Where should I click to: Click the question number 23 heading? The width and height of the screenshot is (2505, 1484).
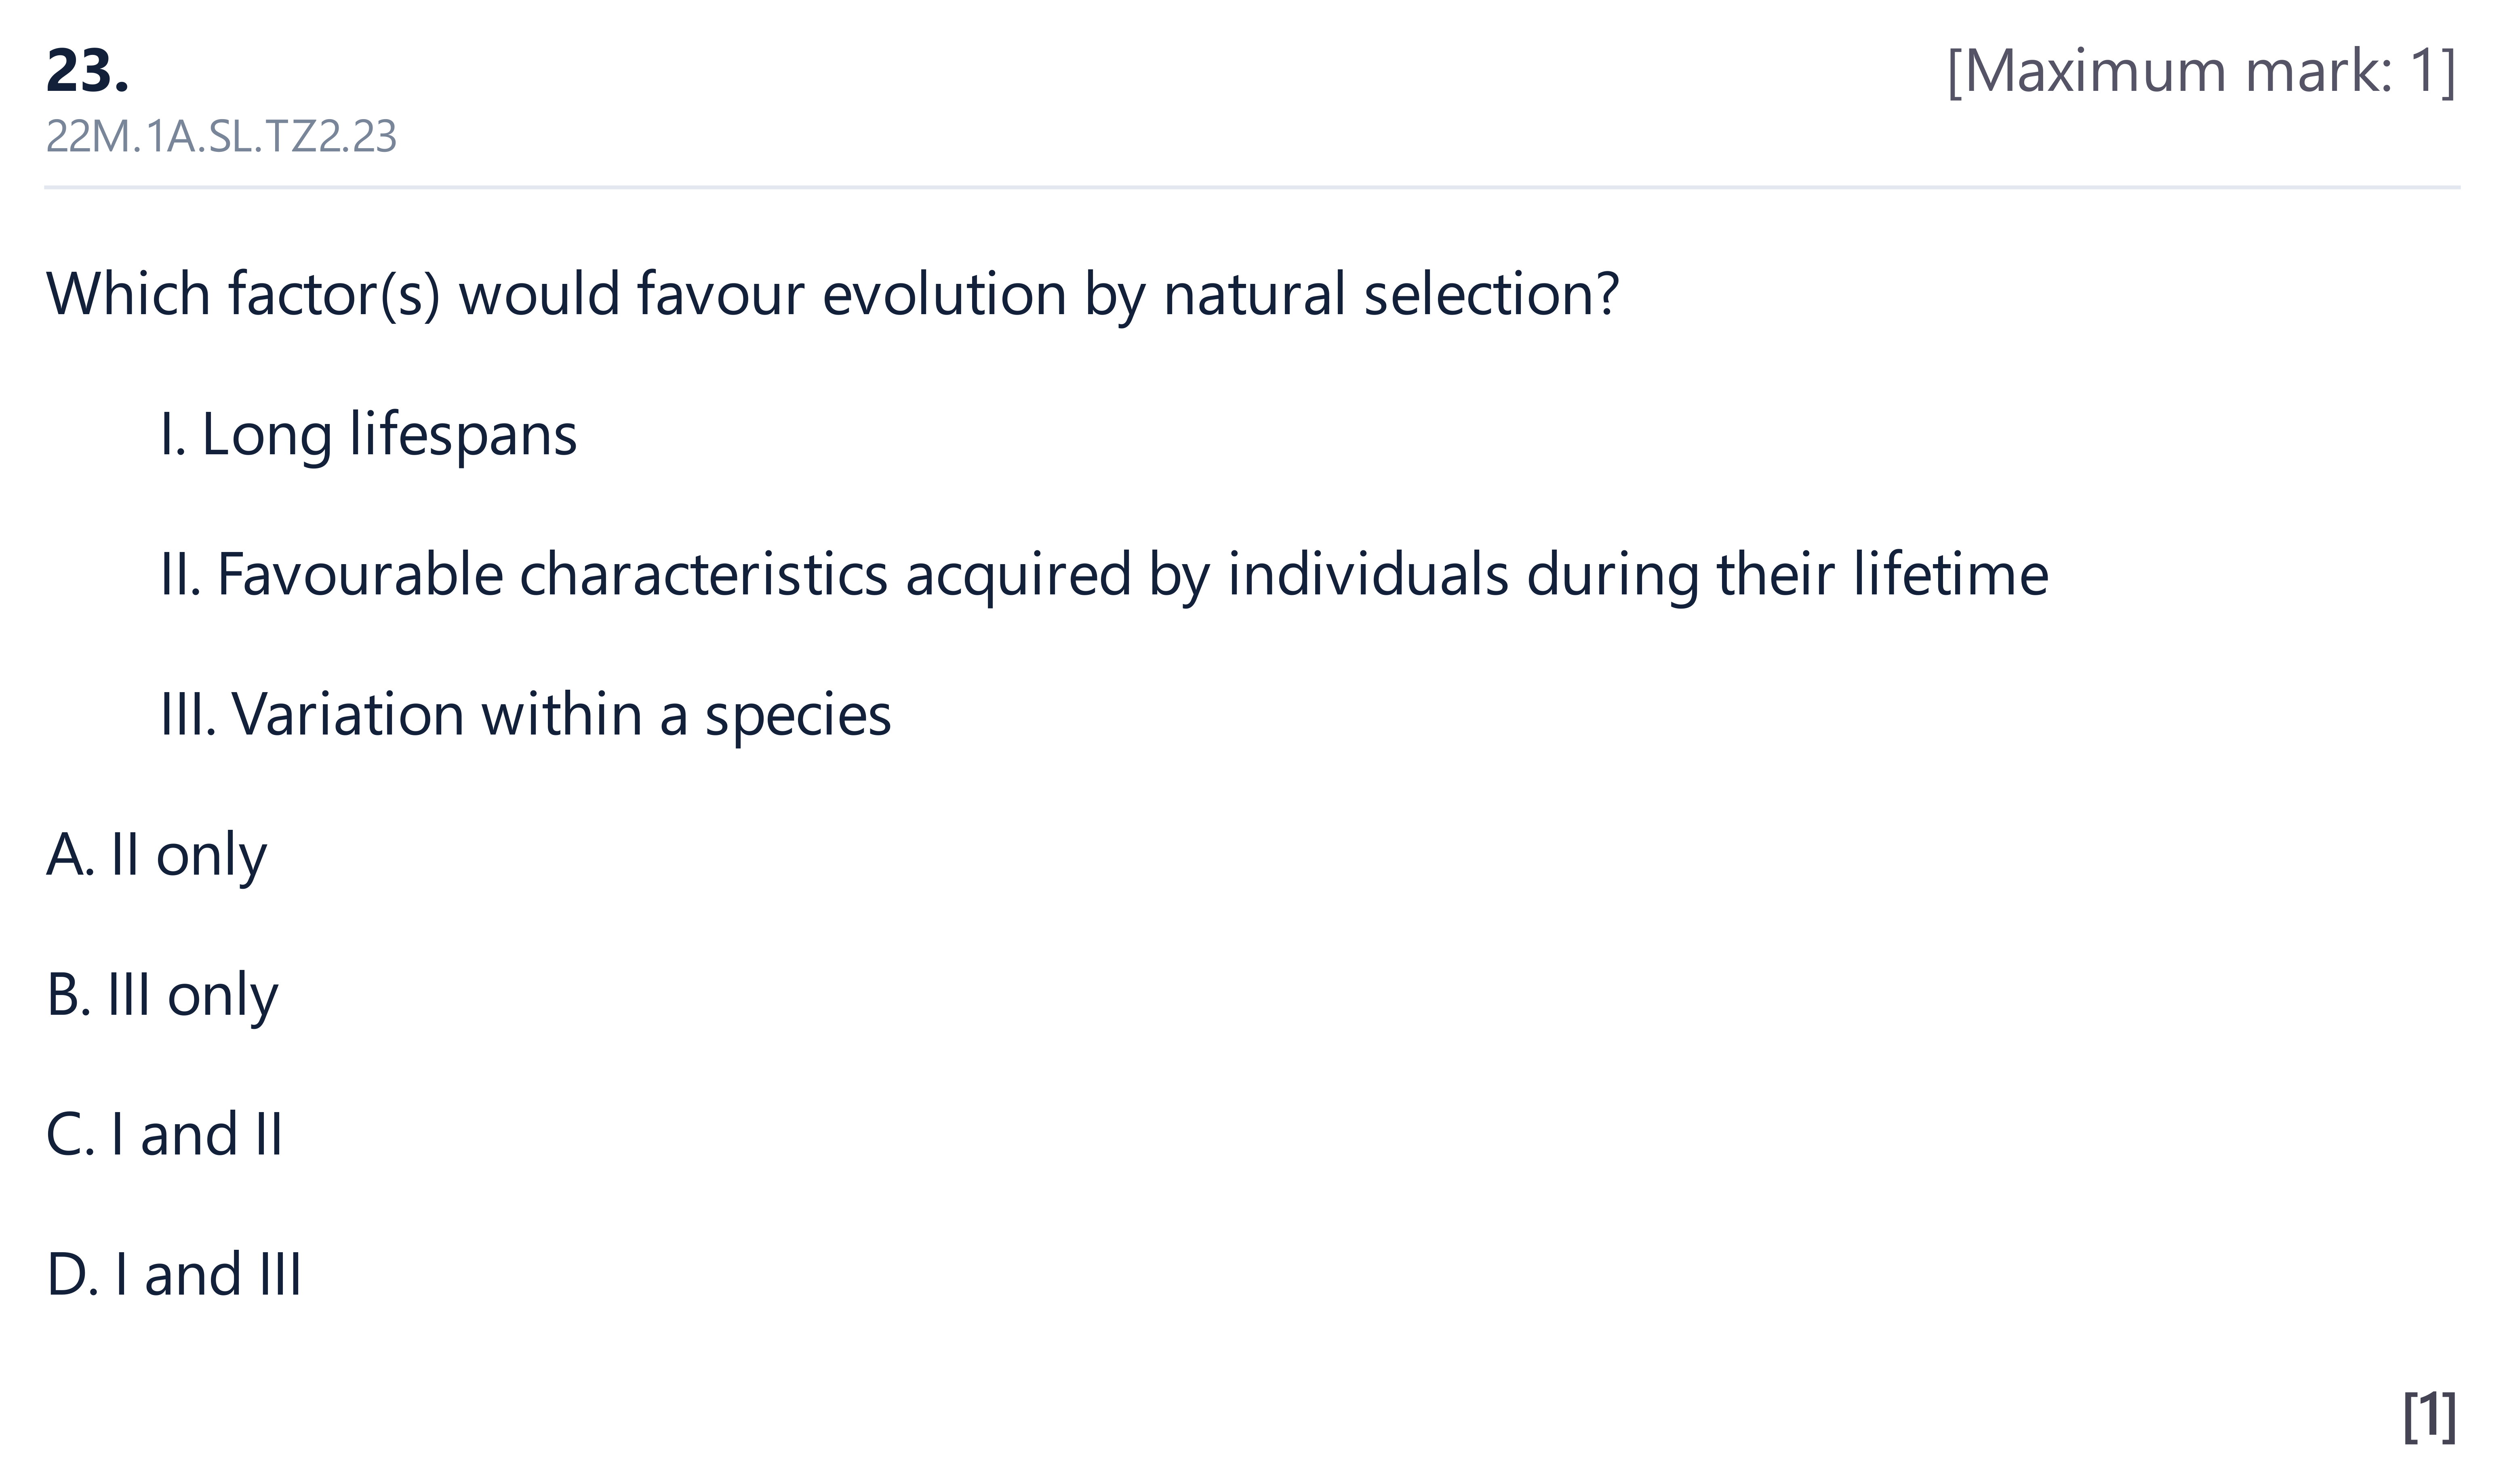click(87, 72)
